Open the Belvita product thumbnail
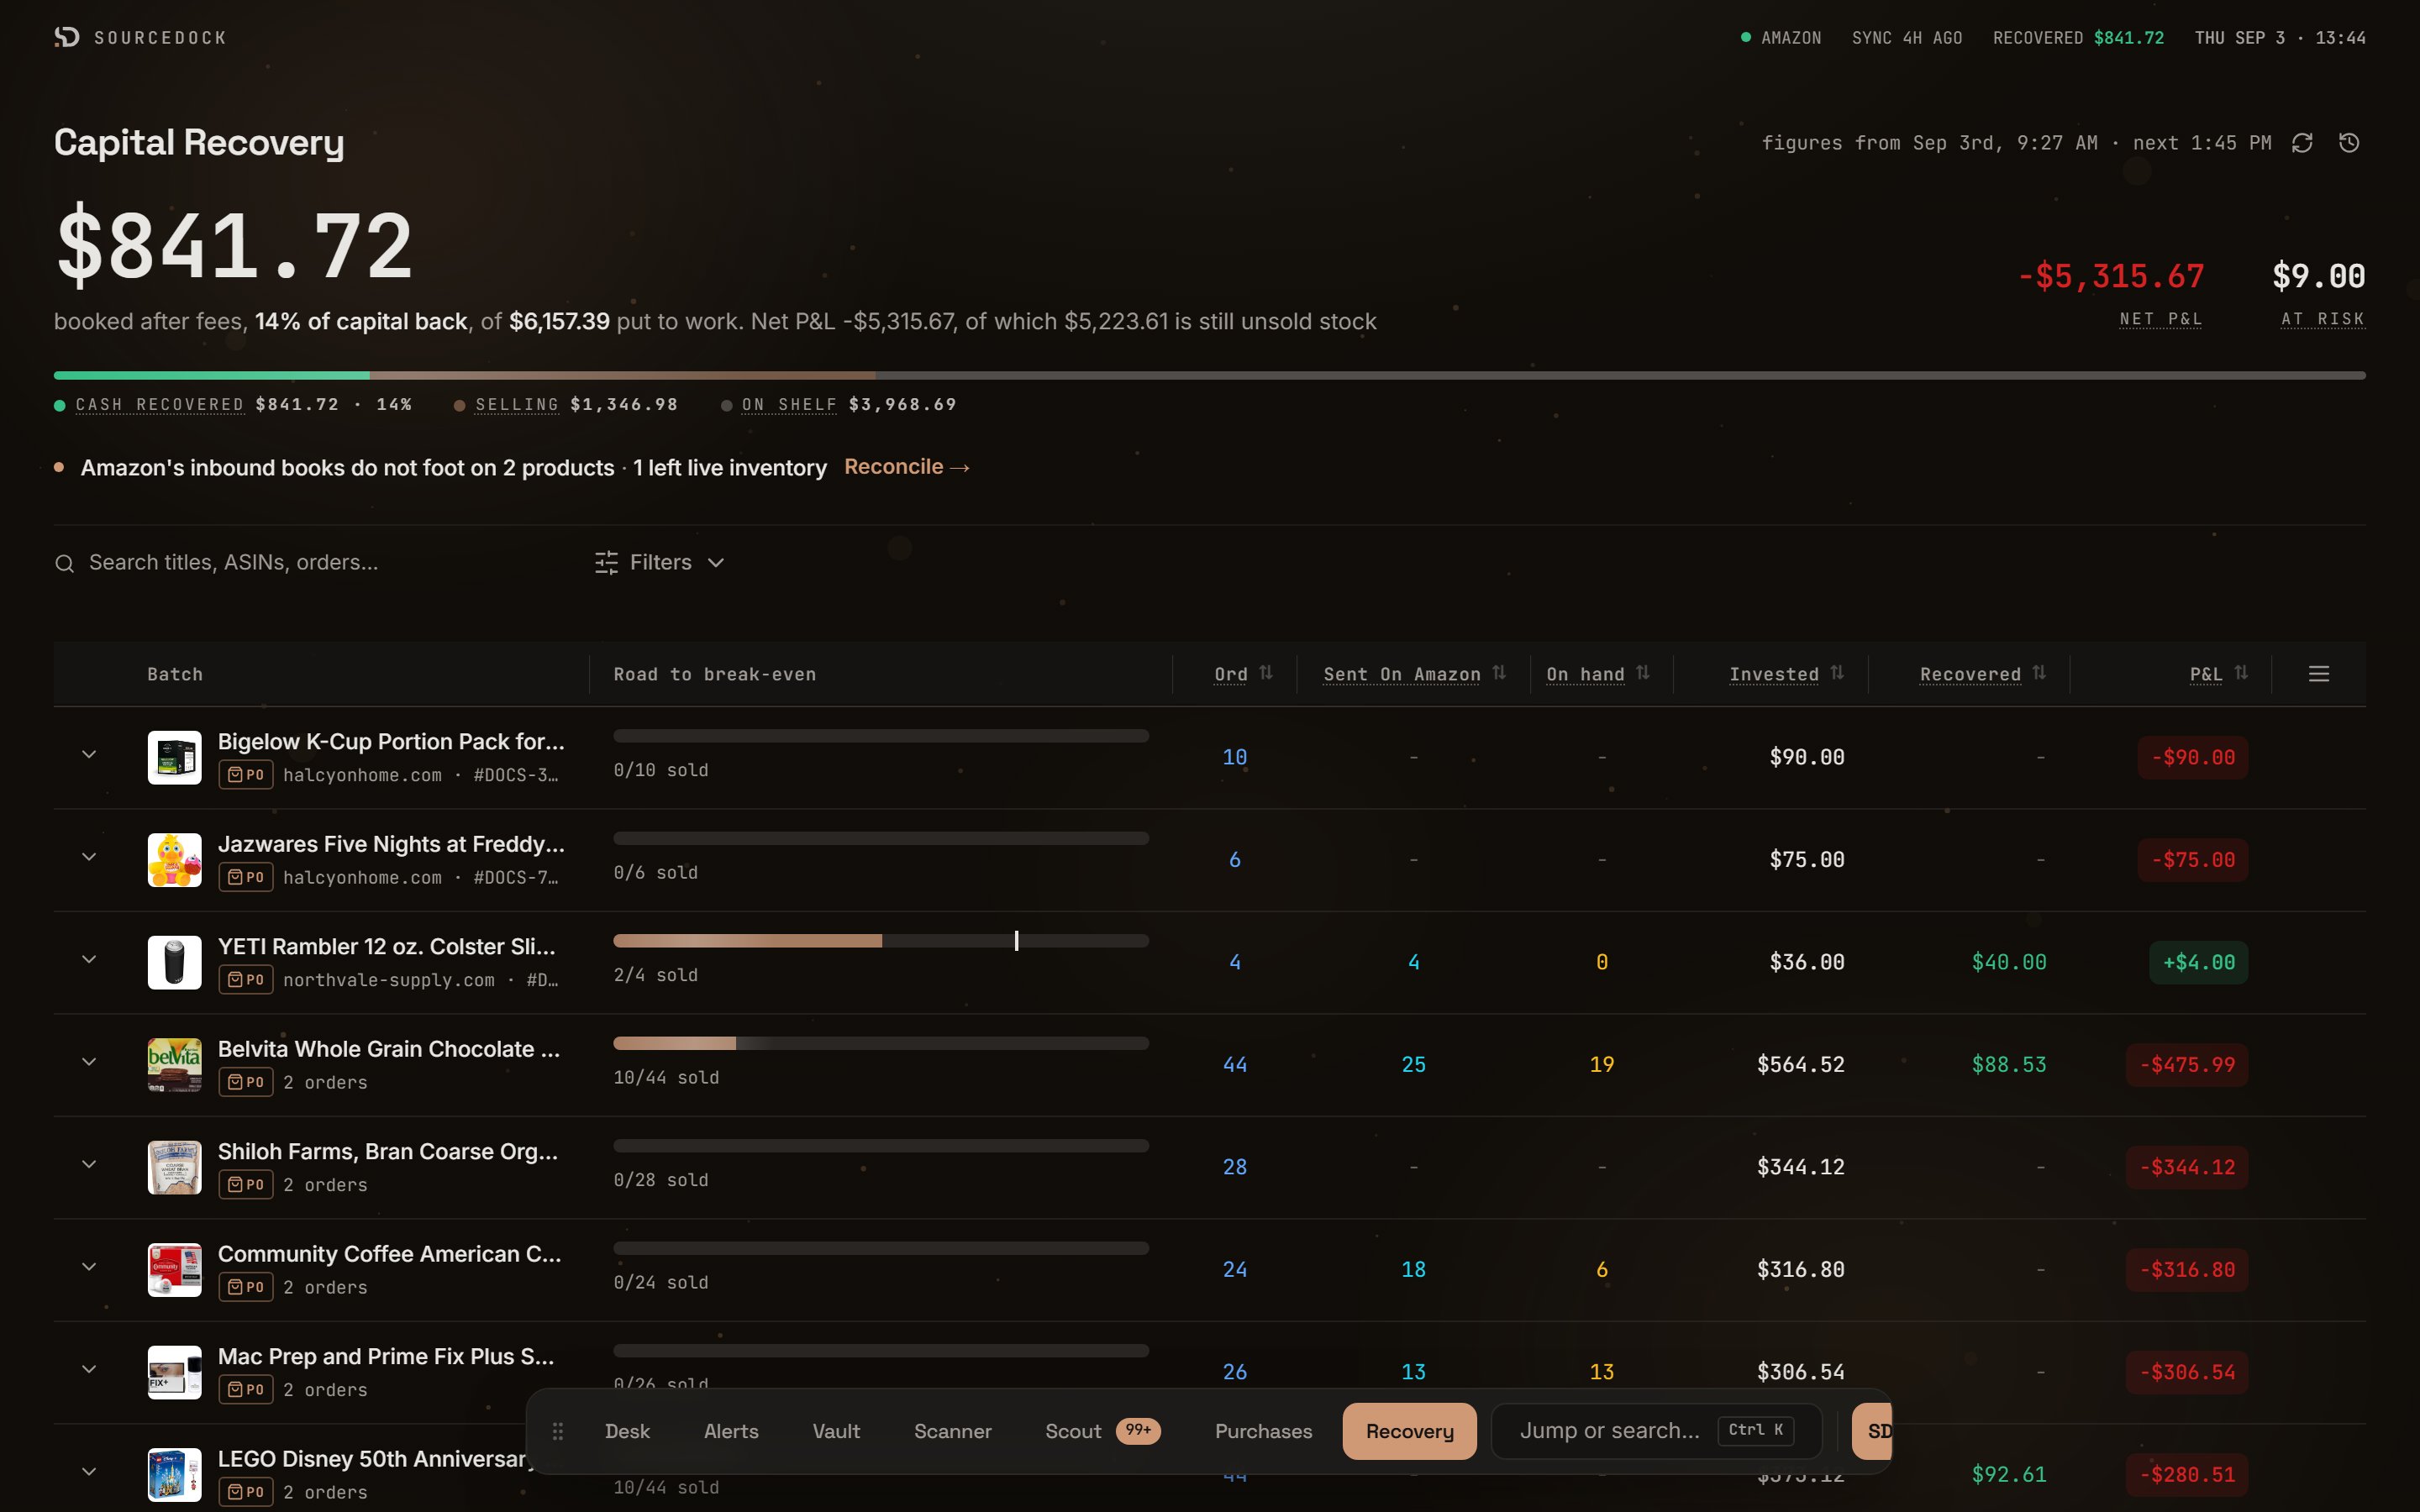The height and width of the screenshot is (1512, 2420). pos(174,1065)
